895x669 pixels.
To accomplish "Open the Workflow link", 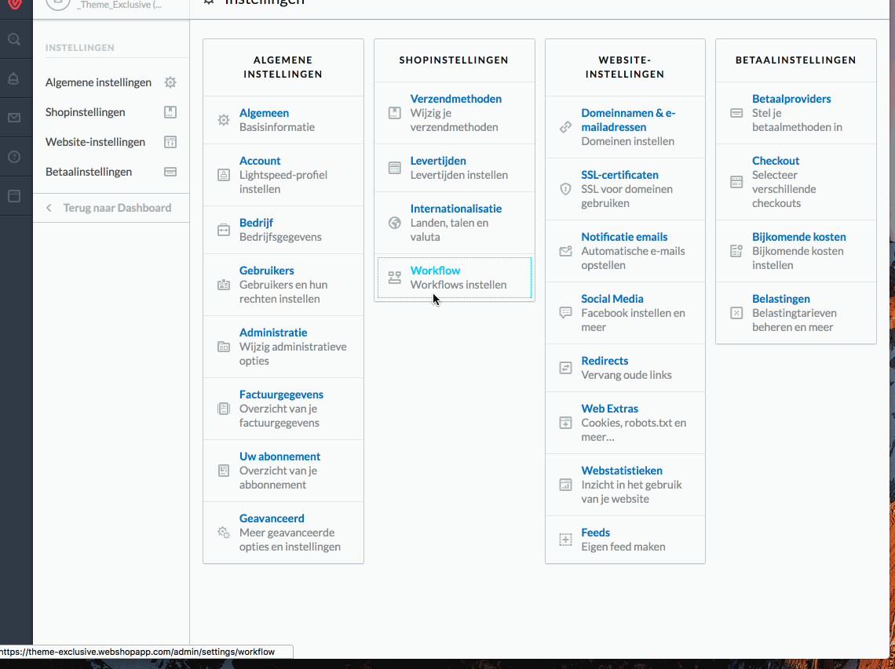I will [x=435, y=271].
